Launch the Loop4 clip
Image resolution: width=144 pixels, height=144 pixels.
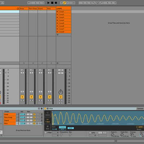(58, 20)
